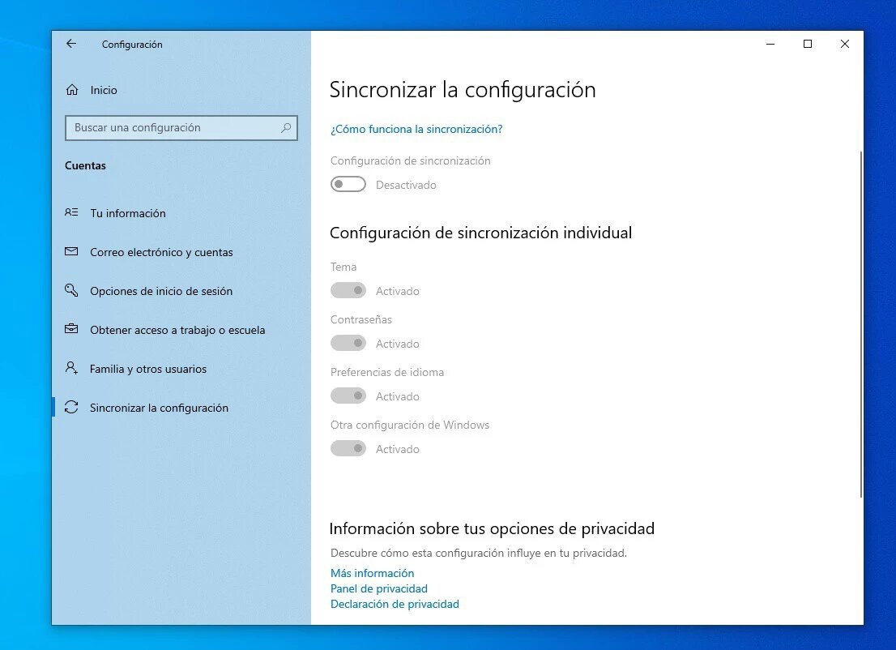Click the search magnifier icon

coord(286,128)
